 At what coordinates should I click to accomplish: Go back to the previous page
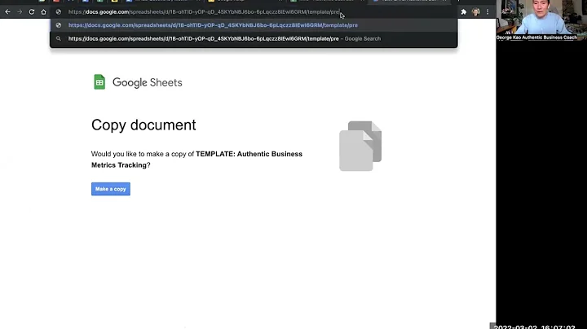[7, 12]
